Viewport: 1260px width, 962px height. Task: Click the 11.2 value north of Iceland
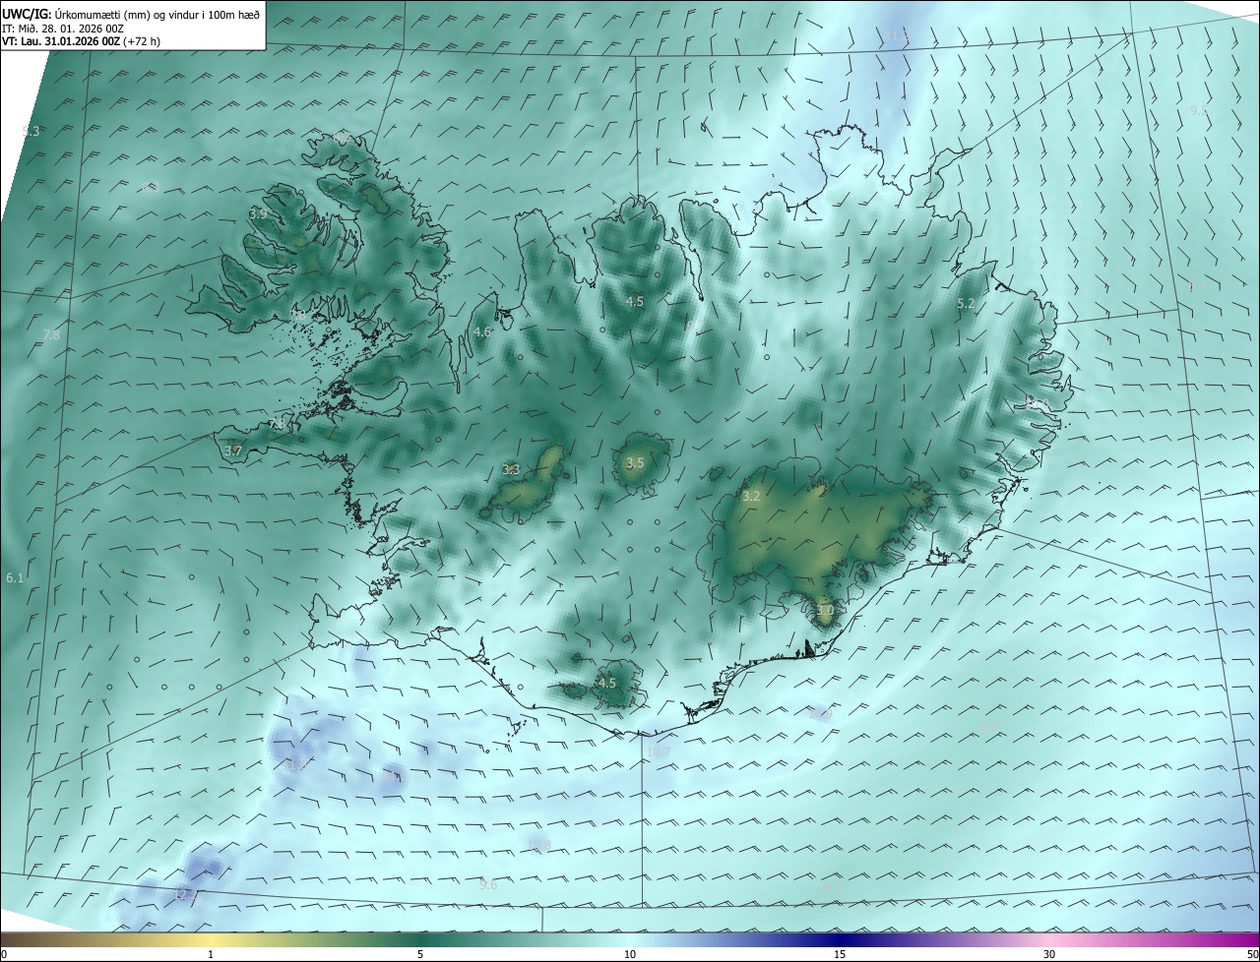(x=896, y=36)
